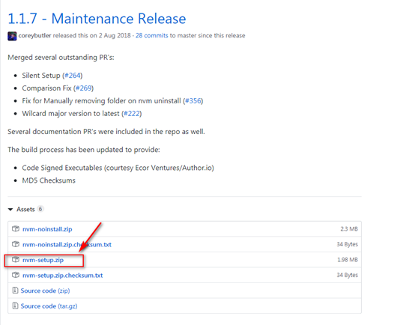
Task: Click package icon beside nvm-noinstall.zip.checksum.txt
Action: [x=16, y=244]
